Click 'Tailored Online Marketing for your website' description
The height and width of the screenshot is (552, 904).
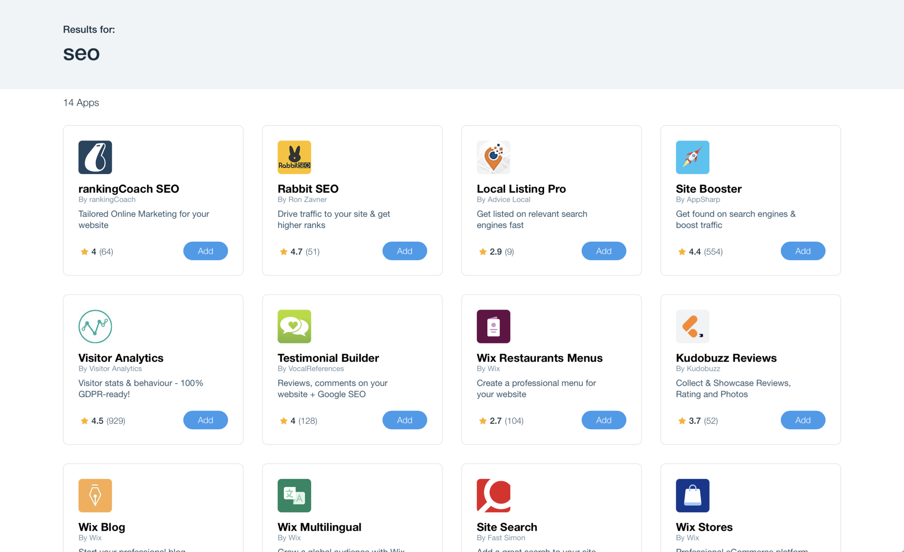[x=143, y=220]
